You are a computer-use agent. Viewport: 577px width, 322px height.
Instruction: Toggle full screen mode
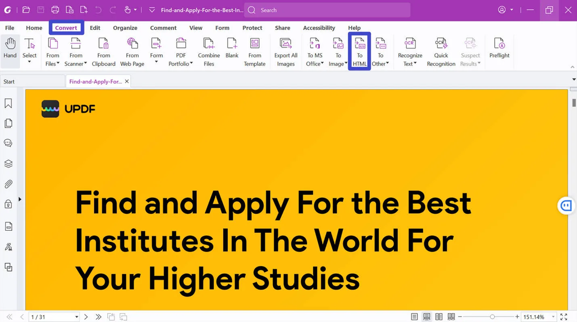tap(564, 317)
